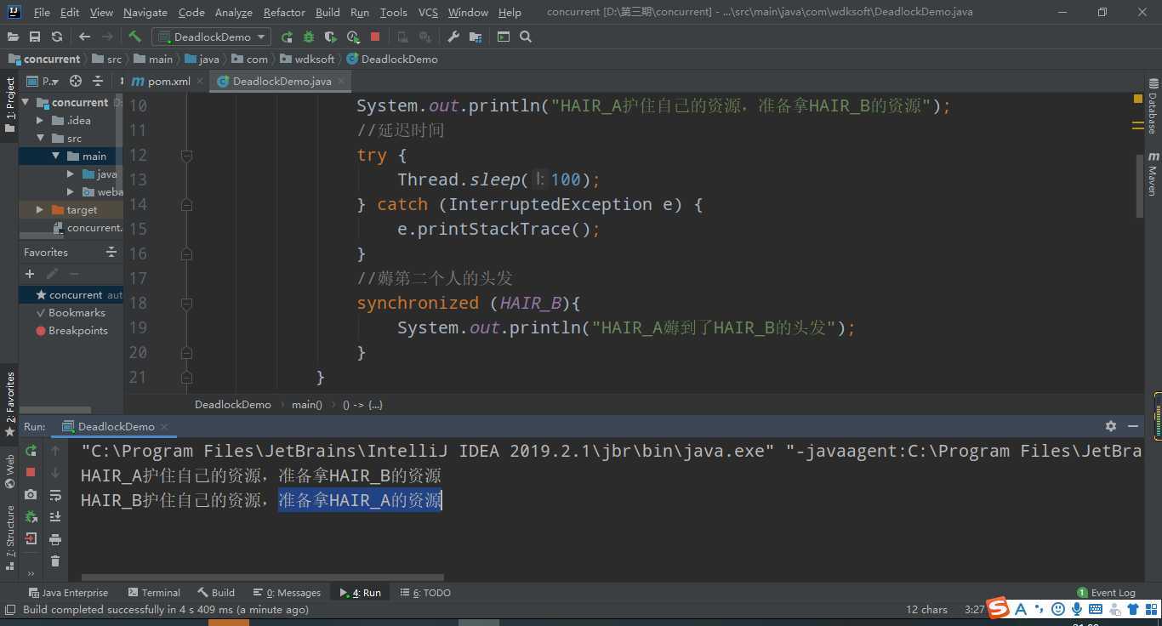Open file using the toolbar folder icon
The height and width of the screenshot is (626, 1162).
(x=13, y=37)
